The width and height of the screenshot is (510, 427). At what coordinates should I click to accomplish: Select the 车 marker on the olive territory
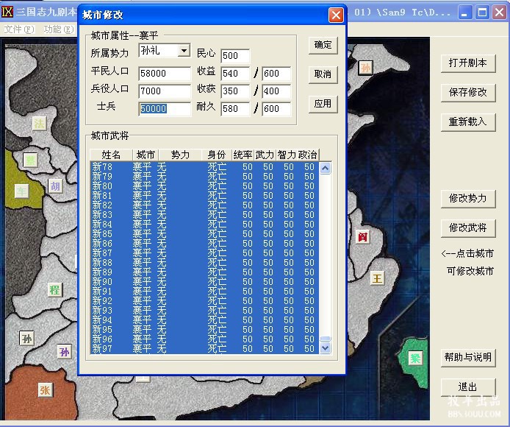pyautogui.click(x=22, y=191)
